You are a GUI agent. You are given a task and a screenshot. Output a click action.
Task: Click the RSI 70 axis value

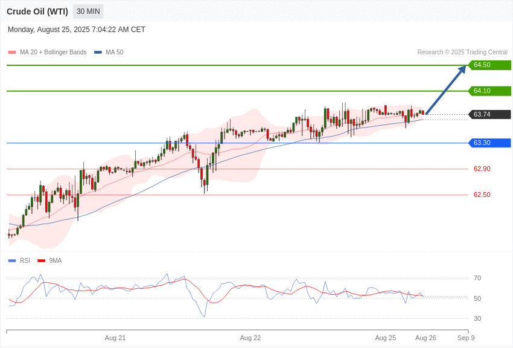[477, 279]
